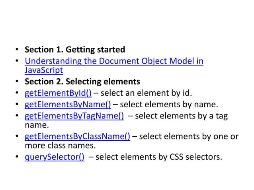Open the Understanding the Document Object Model link
This screenshot has width=254, height=190.
[x=114, y=62]
